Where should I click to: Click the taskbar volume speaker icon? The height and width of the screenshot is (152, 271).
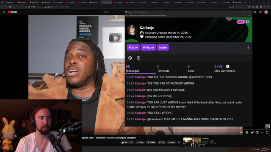click(x=258, y=149)
